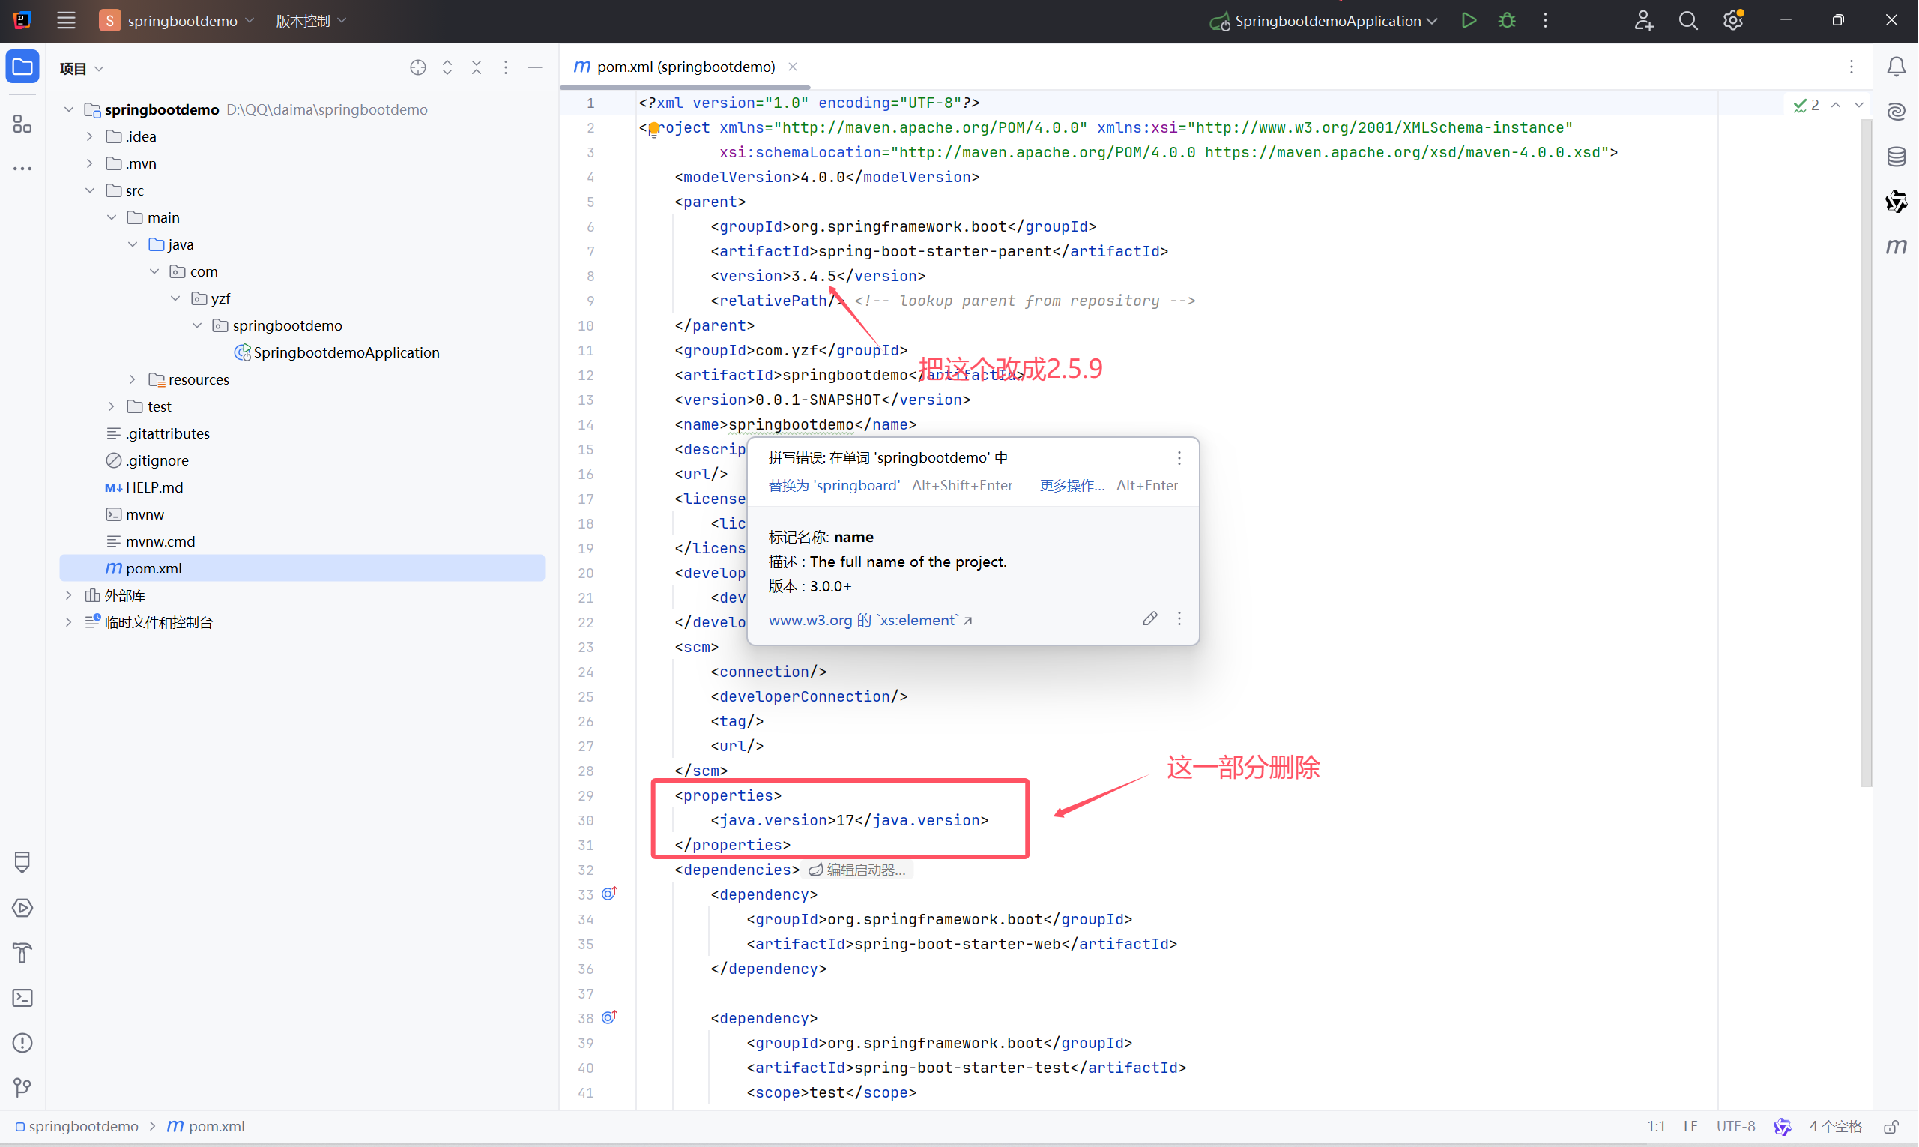This screenshot has height=1147, width=1919.
Task: Open the Terminal tool window
Action: pos(22,998)
